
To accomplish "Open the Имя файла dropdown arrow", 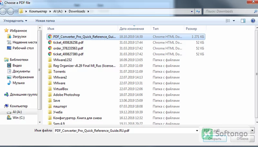I will tap(197, 131).
